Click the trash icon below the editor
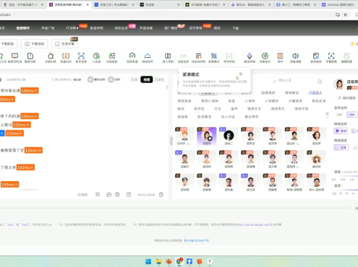 pos(161,195)
